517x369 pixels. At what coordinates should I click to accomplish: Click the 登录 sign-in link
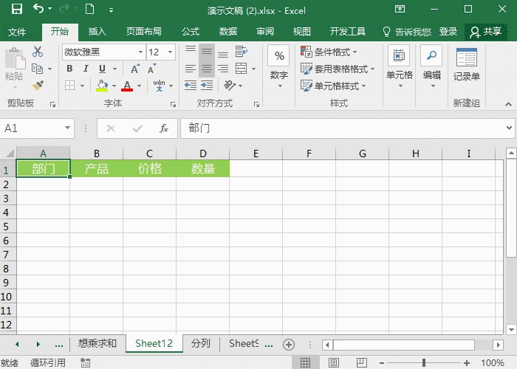[x=448, y=32]
